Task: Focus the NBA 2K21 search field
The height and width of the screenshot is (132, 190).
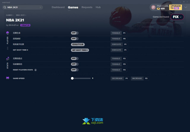Action: pos(23,7)
